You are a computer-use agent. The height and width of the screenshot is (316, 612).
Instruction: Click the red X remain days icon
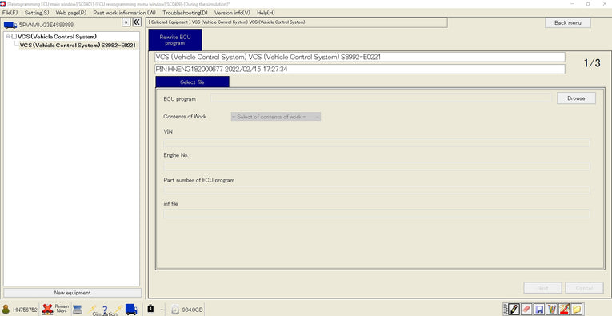(47, 310)
